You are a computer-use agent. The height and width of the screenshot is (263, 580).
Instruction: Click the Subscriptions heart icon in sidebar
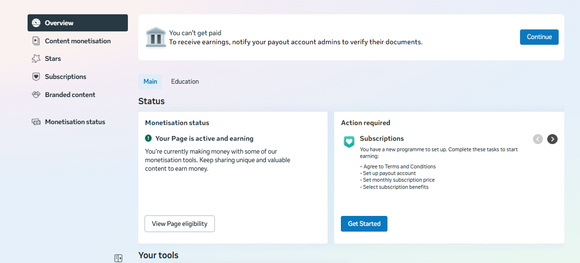coord(36,77)
